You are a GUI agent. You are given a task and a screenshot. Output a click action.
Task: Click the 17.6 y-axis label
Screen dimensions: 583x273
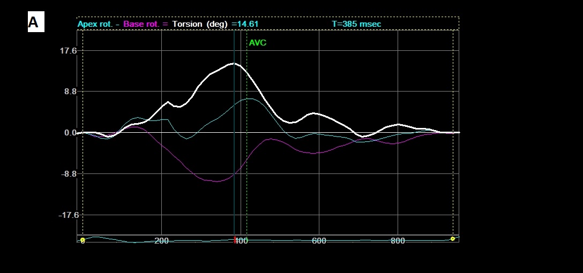coord(68,51)
